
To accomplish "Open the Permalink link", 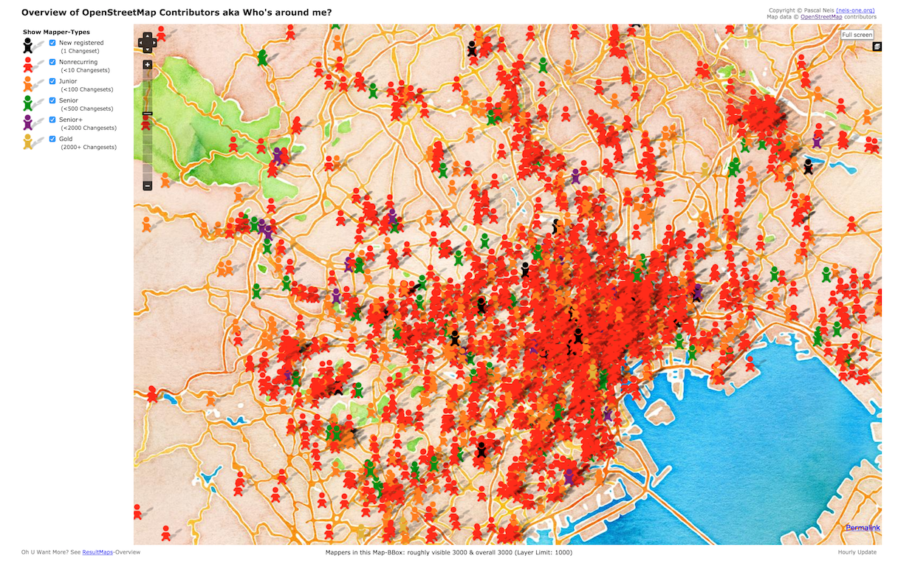I will click(x=863, y=528).
